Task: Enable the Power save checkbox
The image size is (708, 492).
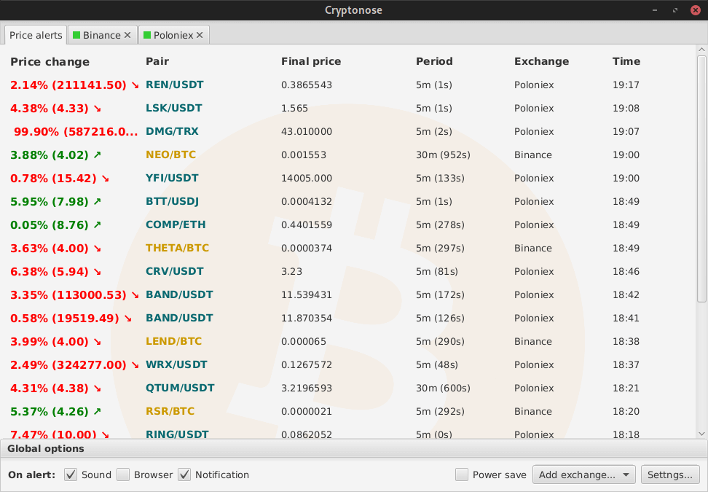Action: [x=462, y=475]
